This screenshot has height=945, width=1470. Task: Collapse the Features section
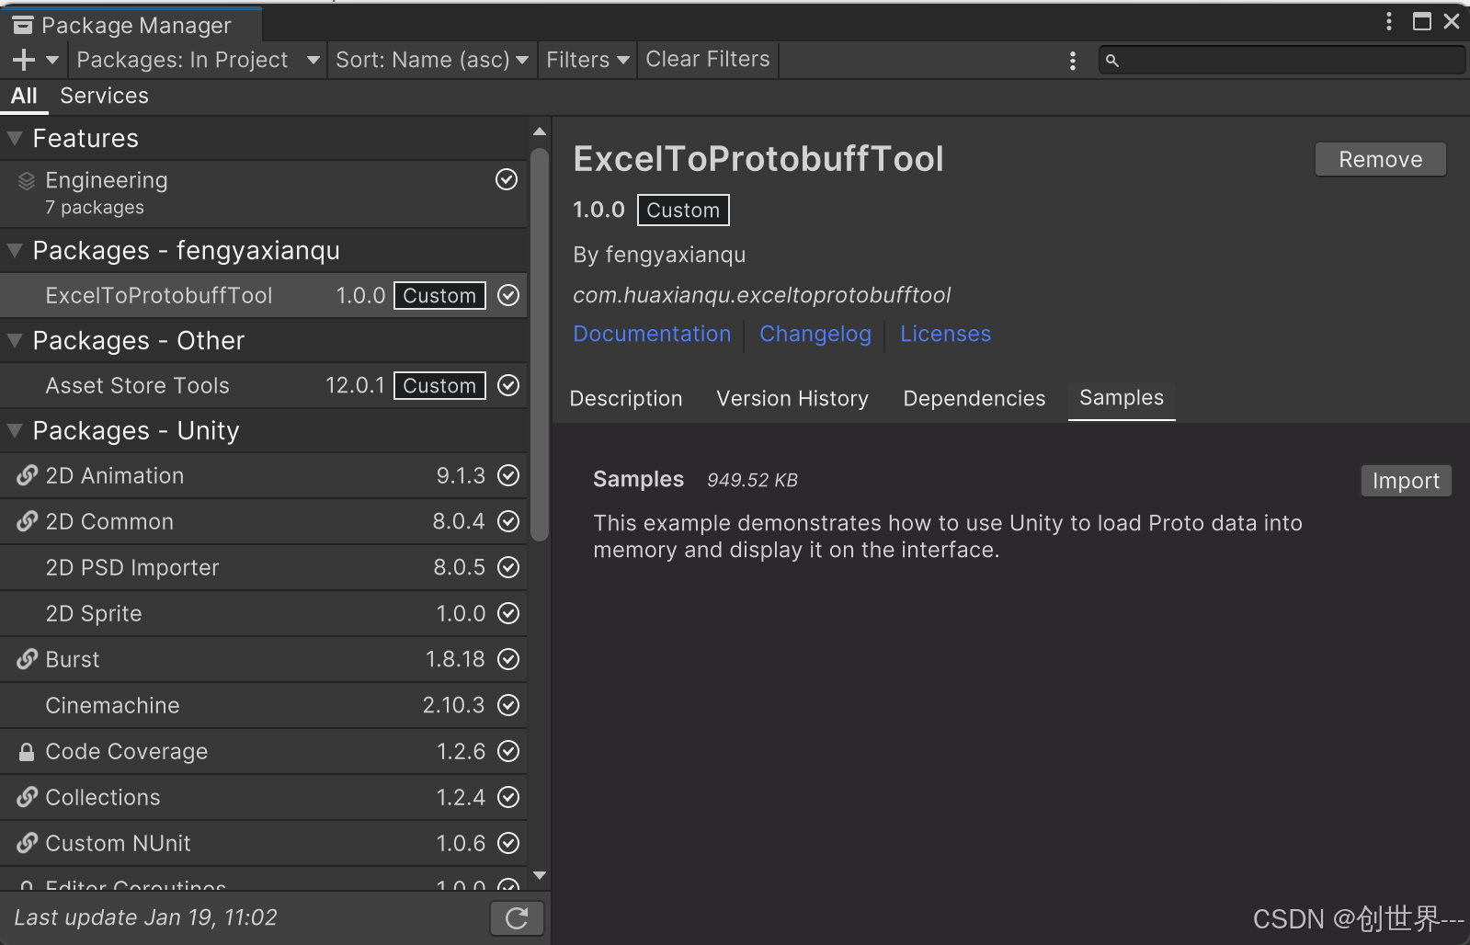(15, 139)
